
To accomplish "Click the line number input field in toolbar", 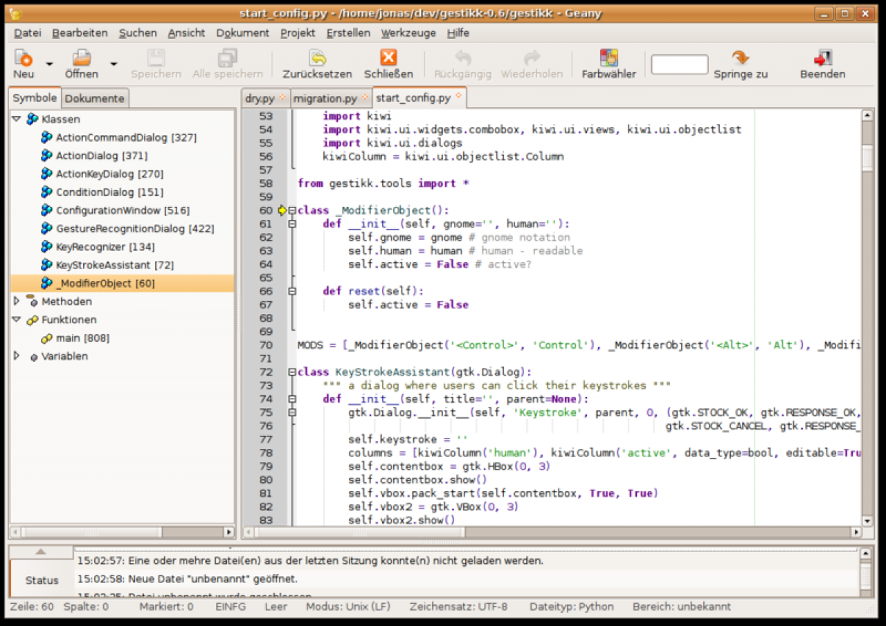I will point(680,64).
